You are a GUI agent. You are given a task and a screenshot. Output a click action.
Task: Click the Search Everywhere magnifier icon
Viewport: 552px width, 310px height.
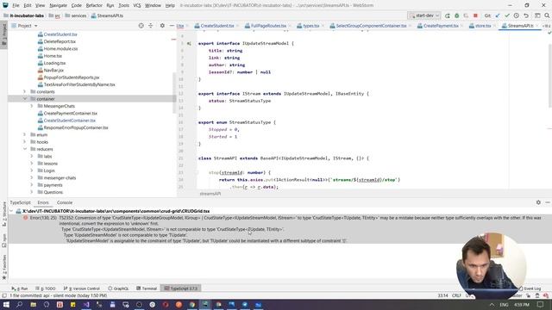point(547,15)
